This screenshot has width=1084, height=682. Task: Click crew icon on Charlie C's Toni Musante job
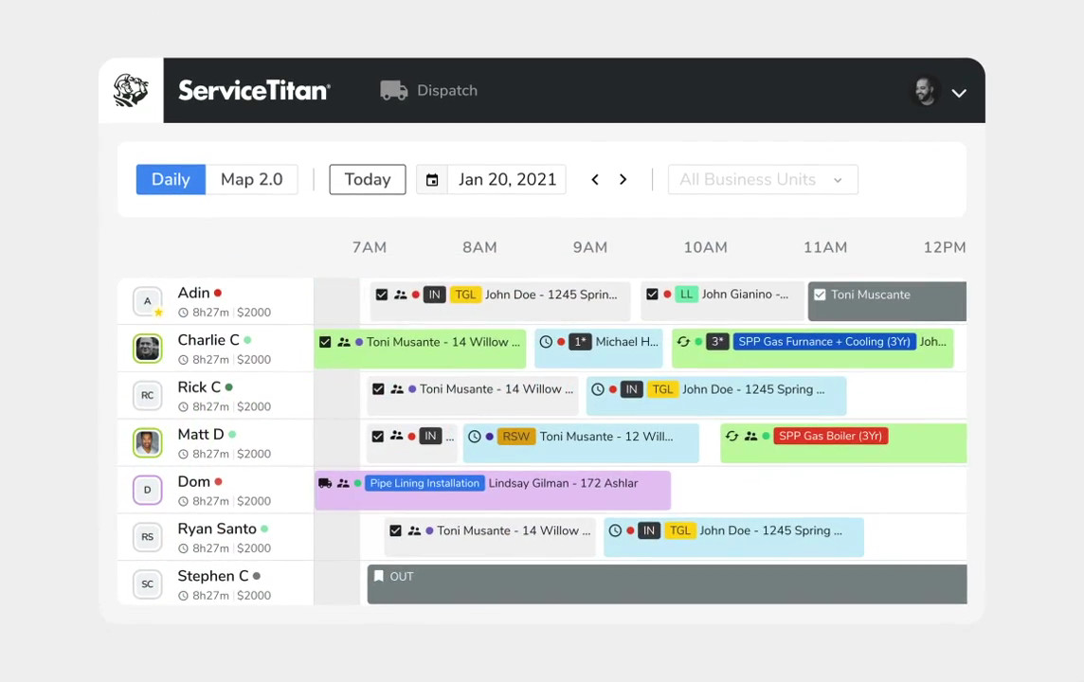344,342
